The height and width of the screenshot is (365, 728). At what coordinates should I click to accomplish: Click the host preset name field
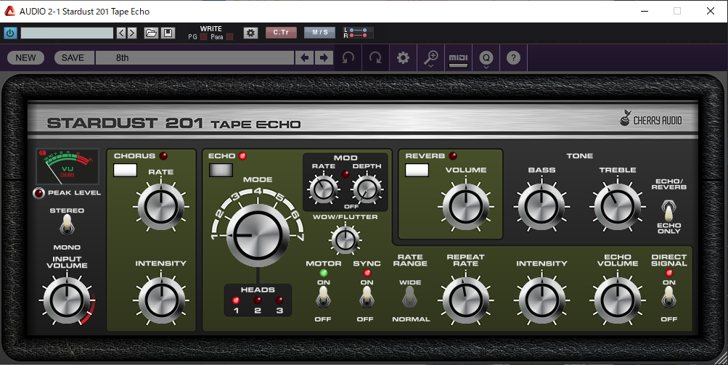[67, 33]
